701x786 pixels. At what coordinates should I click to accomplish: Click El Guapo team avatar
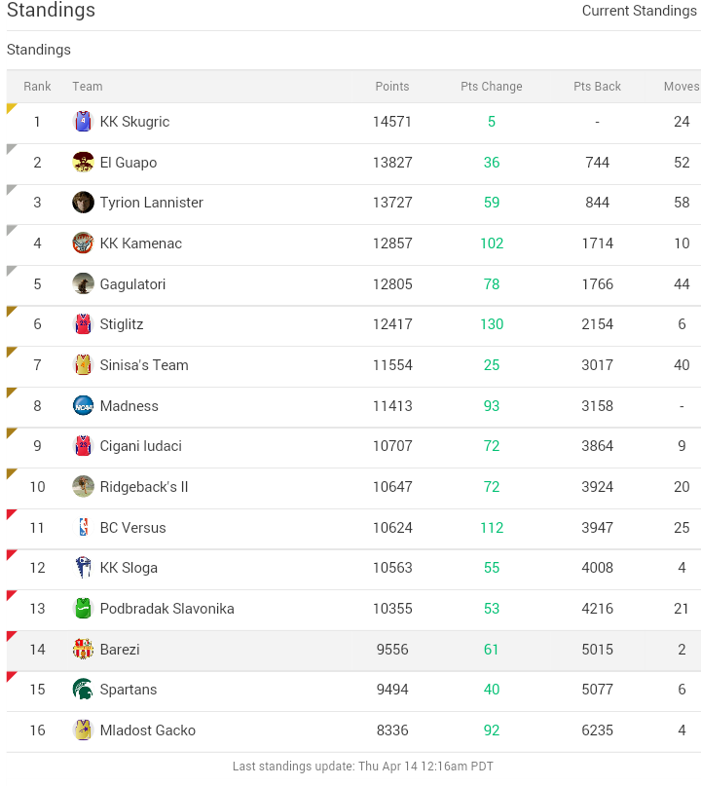tap(83, 163)
